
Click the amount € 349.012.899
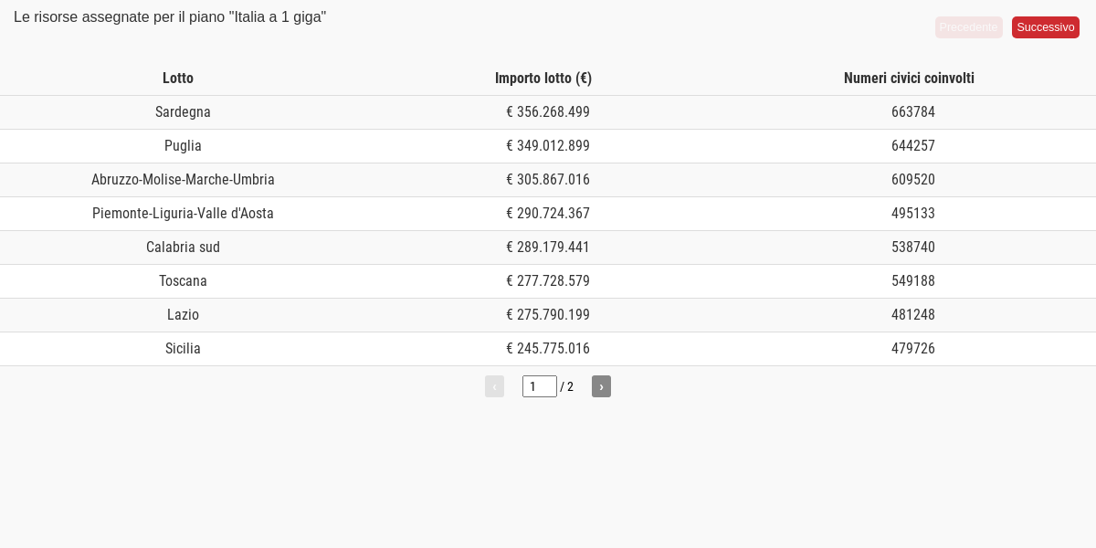(x=548, y=146)
